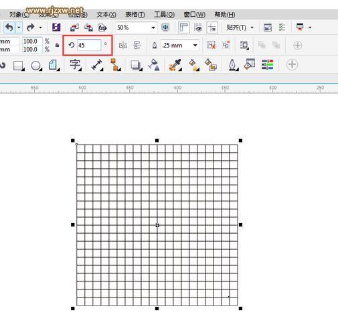
Task: Open the 工具(O) menu
Action: pyautogui.click(x=165, y=15)
